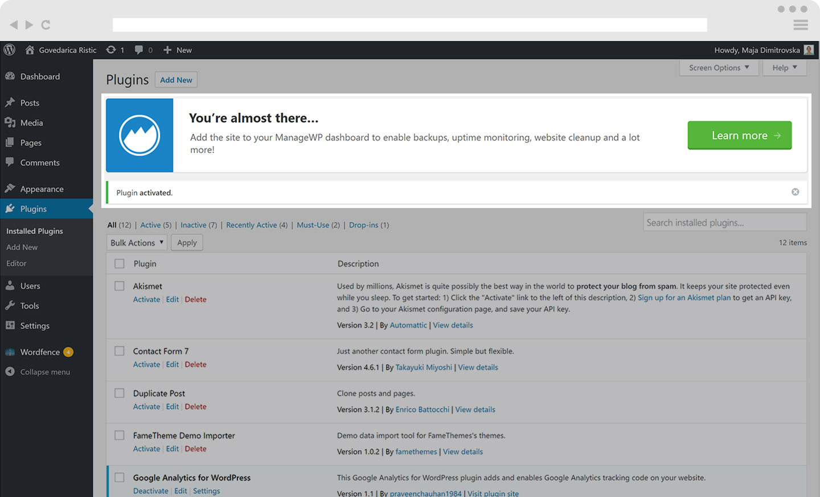This screenshot has height=497, width=820.
Task: Sort by the Plugin column header
Action: click(x=145, y=263)
